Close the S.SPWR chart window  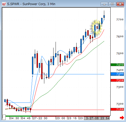point(120,4)
